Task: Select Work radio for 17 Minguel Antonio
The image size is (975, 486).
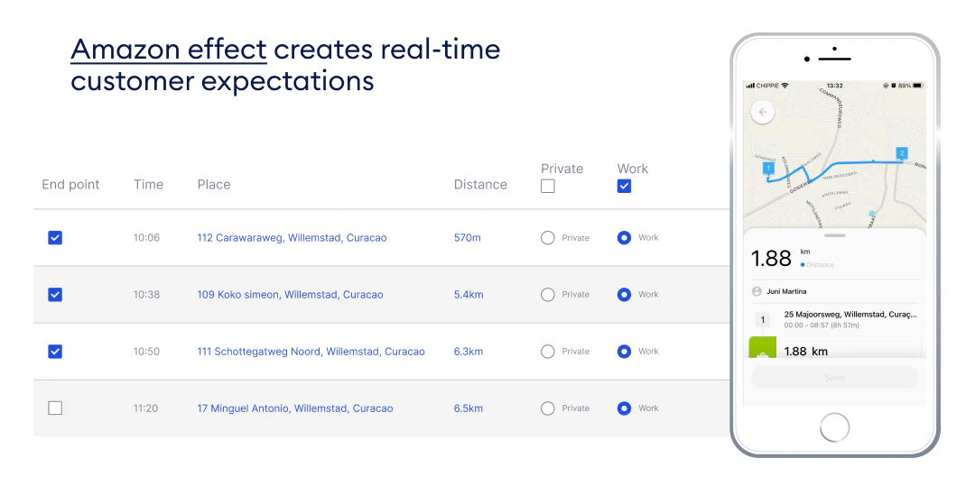Action: 624,408
